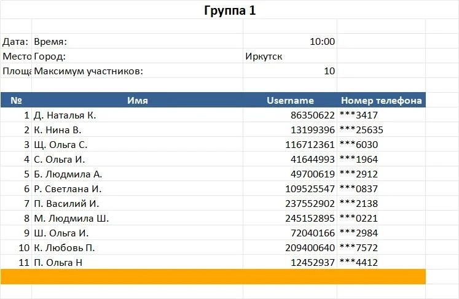
Task: Click the 'Максимум участников:' cell
Action: point(137,71)
